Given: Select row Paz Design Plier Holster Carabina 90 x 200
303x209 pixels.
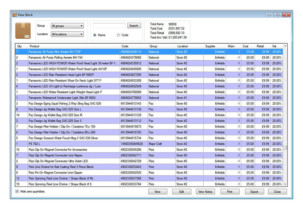Looking at the screenshot, I should [149, 132].
